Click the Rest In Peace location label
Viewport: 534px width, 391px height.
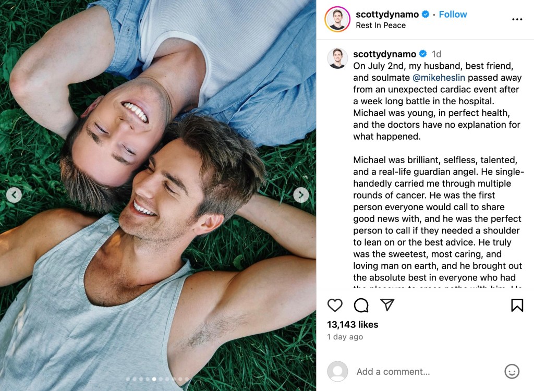click(x=380, y=26)
